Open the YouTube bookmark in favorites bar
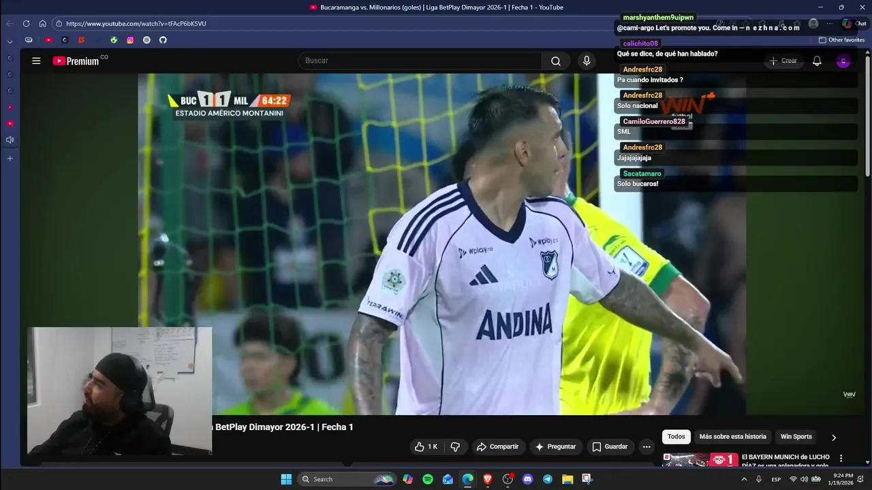This screenshot has width=872, height=490. 48,40
